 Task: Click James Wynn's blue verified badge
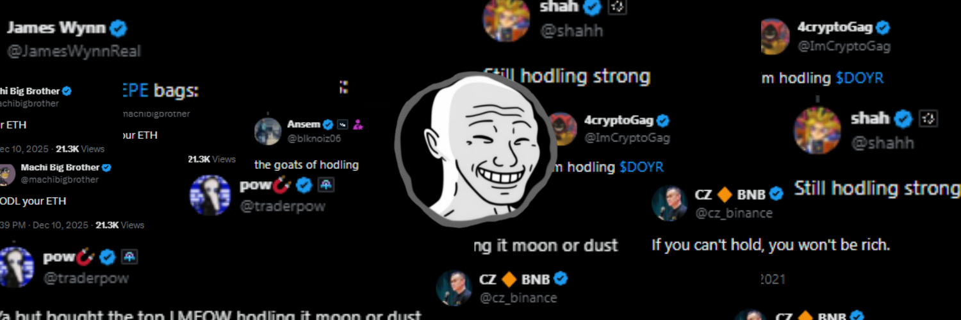119,28
